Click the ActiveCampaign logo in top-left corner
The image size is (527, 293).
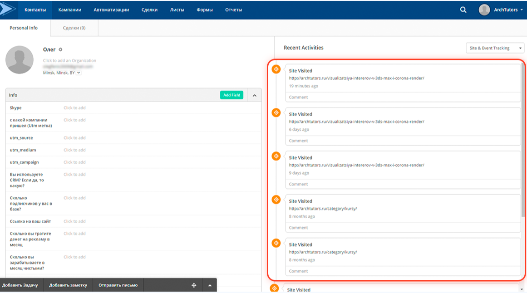6,9
